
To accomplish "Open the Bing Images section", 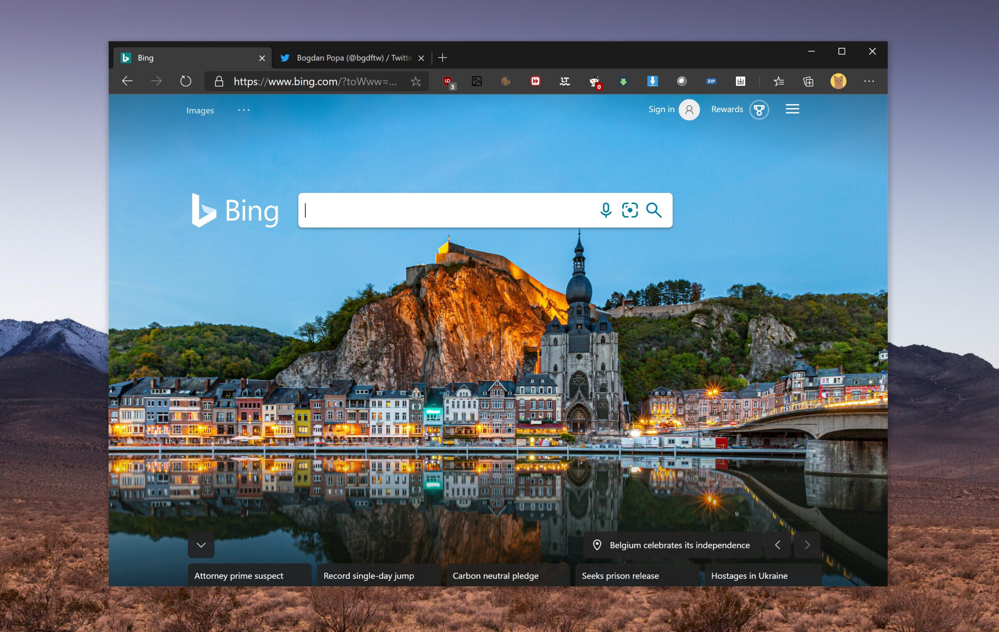I will coord(200,110).
